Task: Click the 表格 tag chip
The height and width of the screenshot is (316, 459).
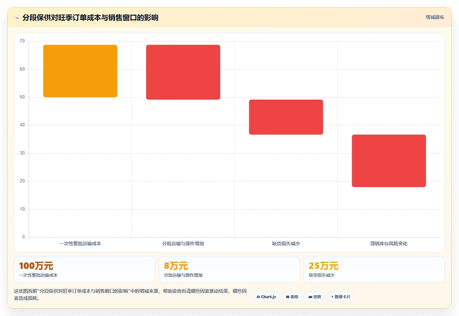Action: 292,297
